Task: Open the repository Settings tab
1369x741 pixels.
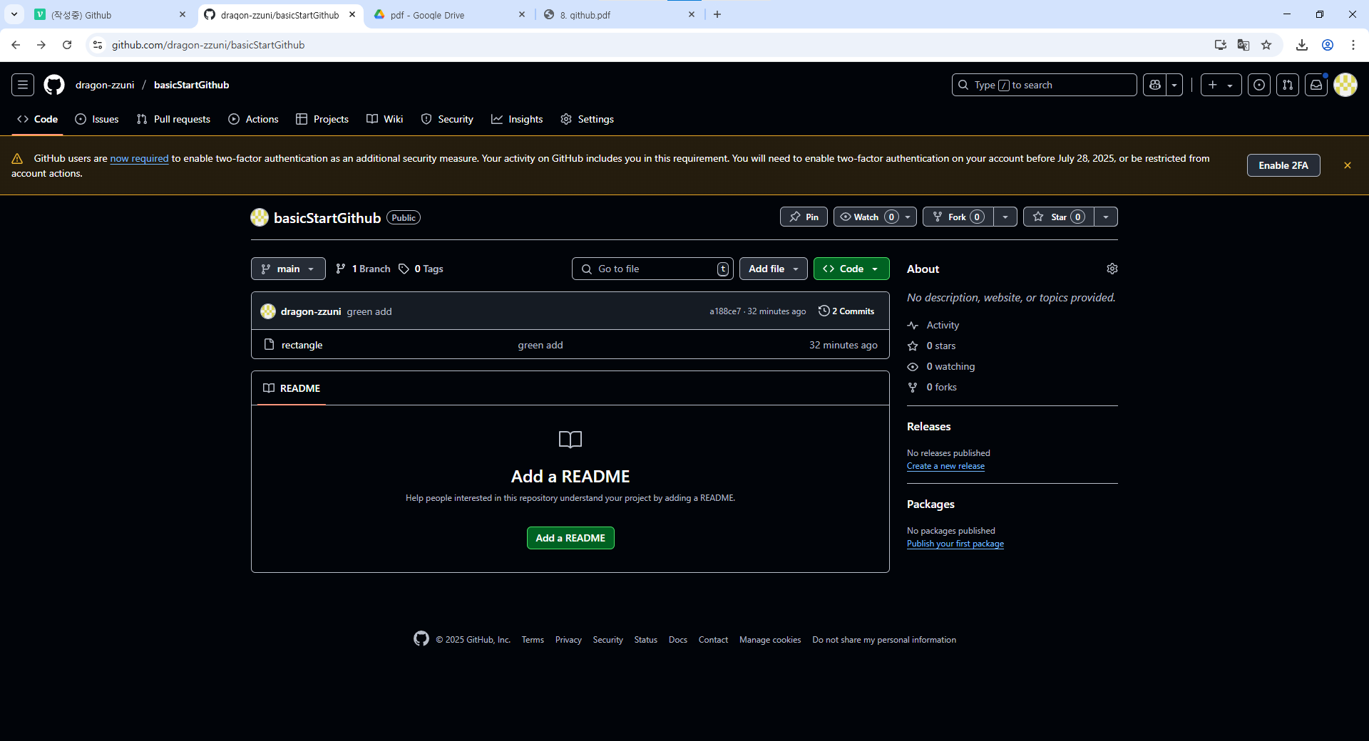Action: (x=587, y=119)
